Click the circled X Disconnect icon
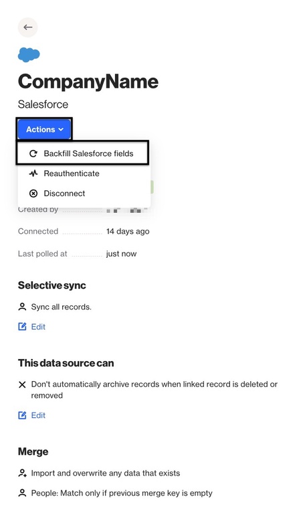Image resolution: width=301 pixels, height=507 pixels. [x=33, y=194]
